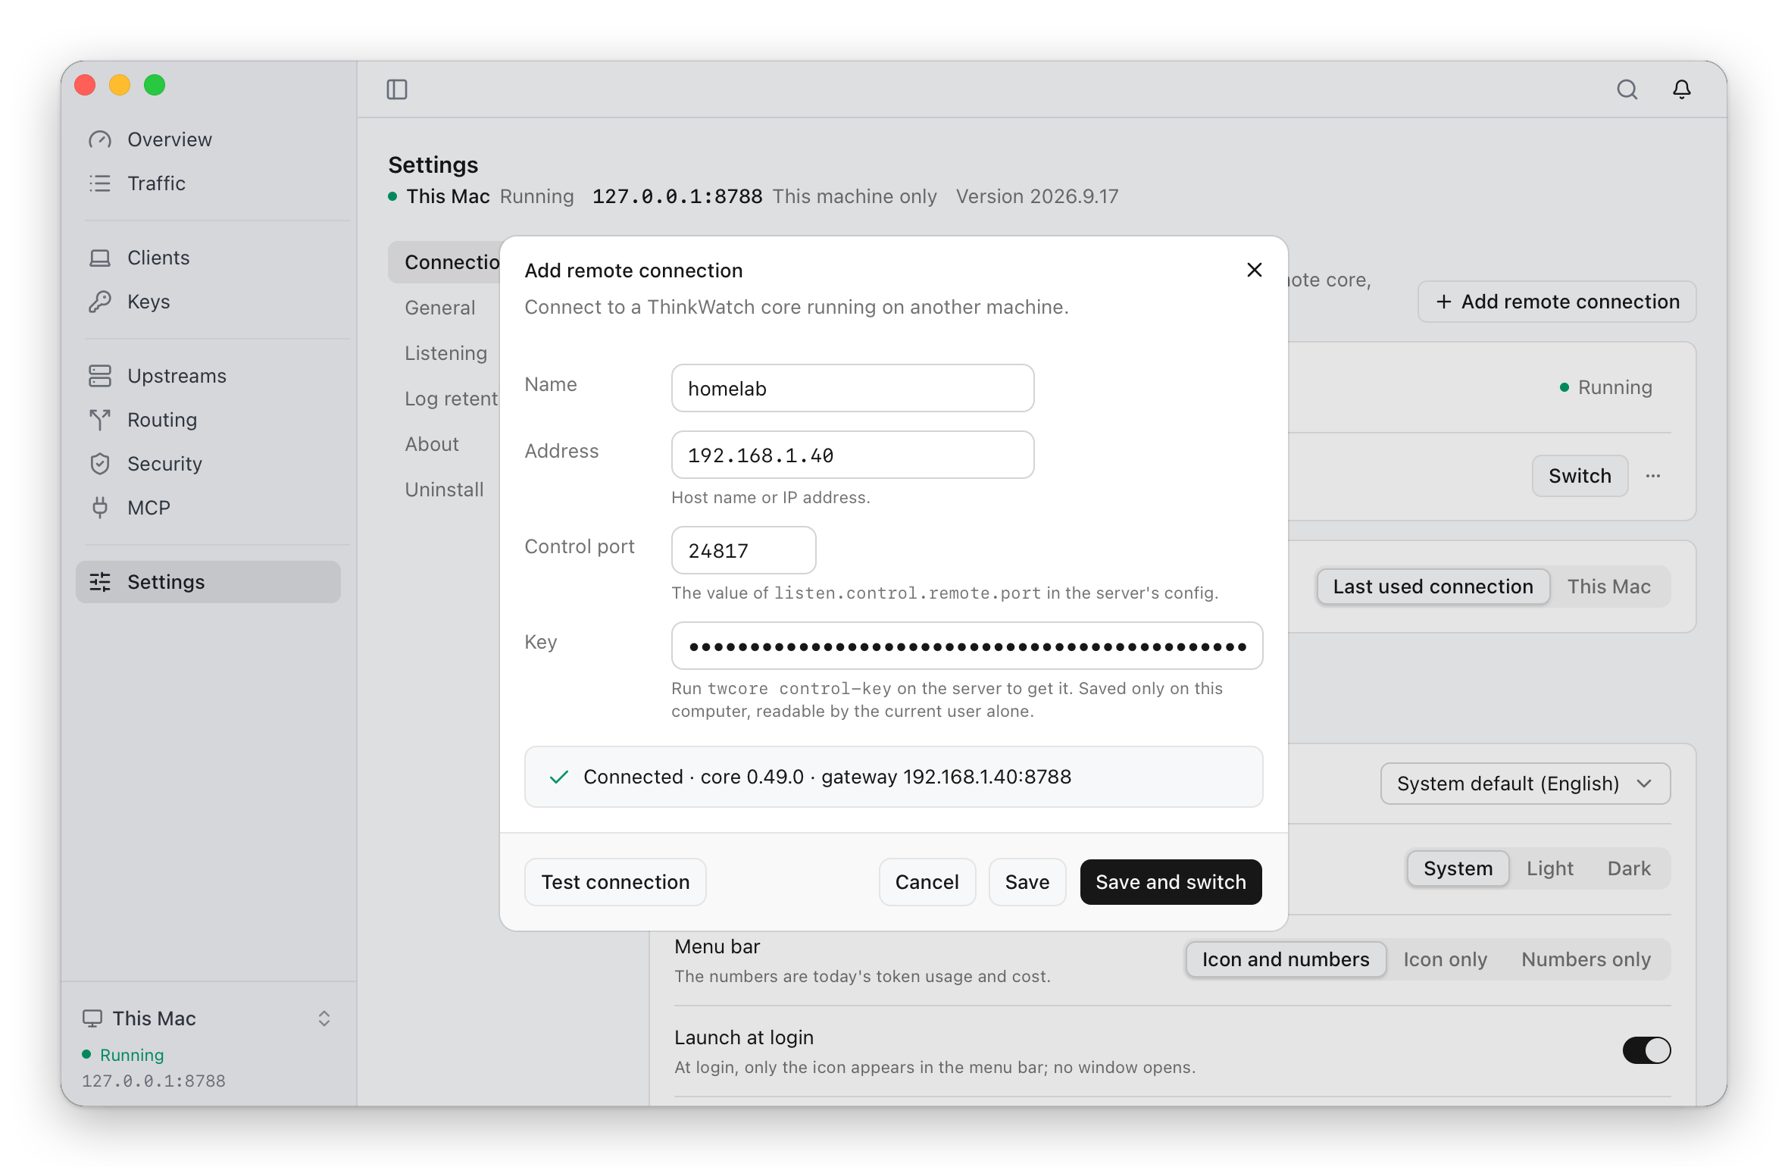Close the Add remote connection dialog
The image size is (1788, 1167).
click(x=1254, y=270)
